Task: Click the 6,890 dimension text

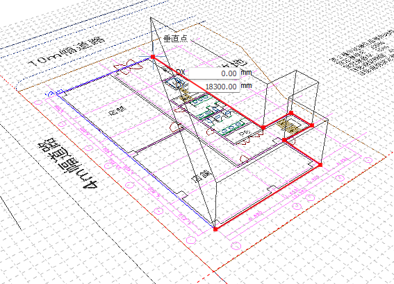Action: (256, 215)
